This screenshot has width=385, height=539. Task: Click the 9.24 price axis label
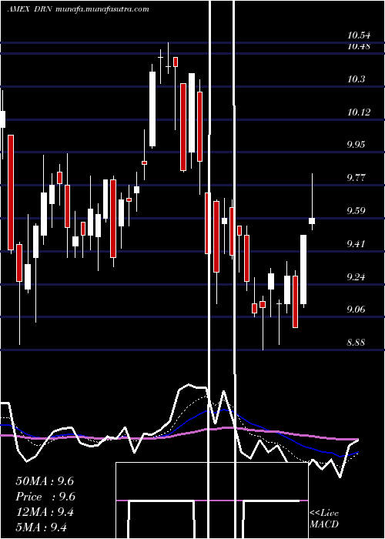(356, 276)
